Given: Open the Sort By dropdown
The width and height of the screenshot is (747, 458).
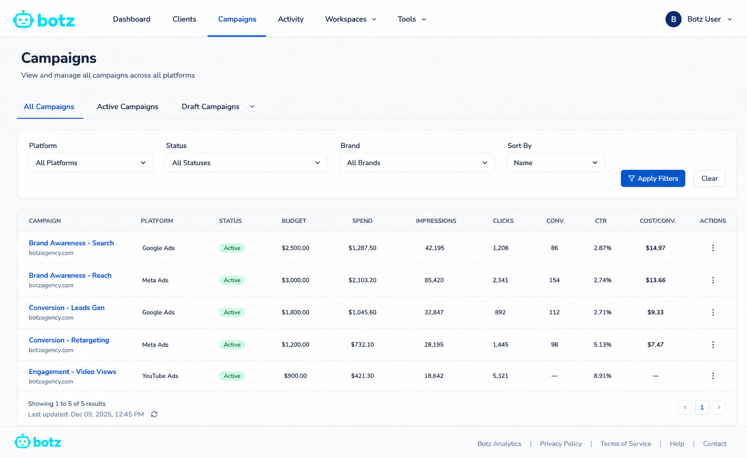Looking at the screenshot, I should (556, 163).
